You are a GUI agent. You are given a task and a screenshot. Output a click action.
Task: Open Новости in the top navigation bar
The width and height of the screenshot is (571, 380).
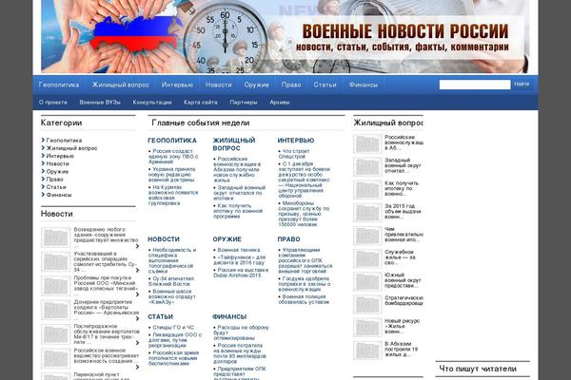(x=219, y=85)
